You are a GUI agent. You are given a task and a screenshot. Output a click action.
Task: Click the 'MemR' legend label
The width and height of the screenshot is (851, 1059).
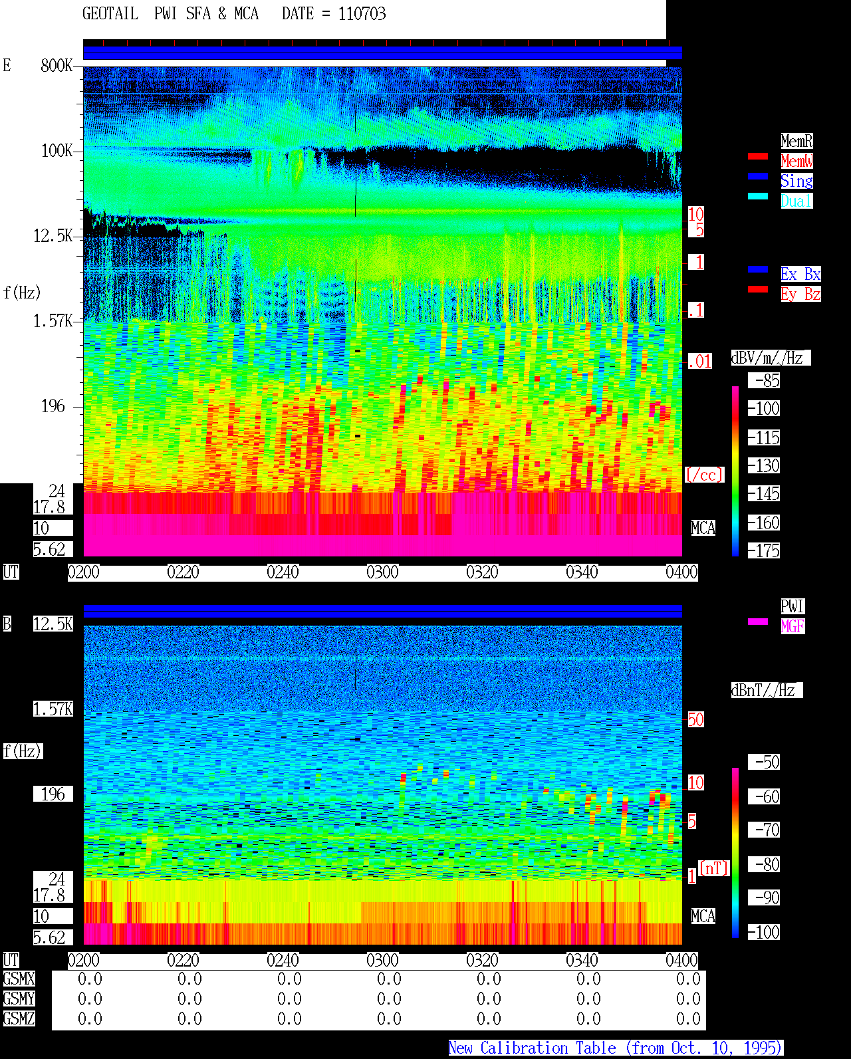pos(796,141)
